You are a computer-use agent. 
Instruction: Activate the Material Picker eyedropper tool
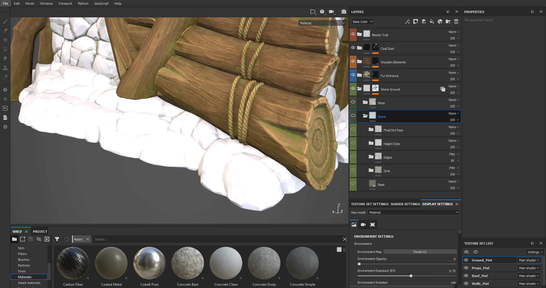[5, 77]
